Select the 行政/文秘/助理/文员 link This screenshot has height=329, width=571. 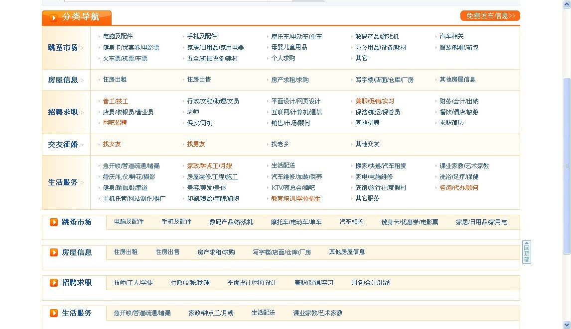[213, 101]
